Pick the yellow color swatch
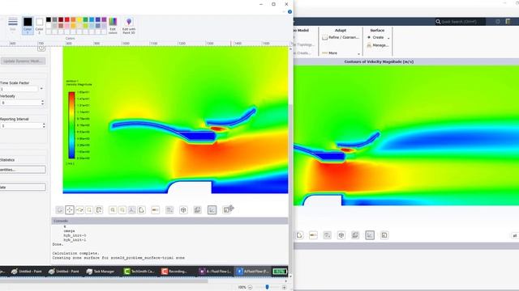 tap(79, 19)
